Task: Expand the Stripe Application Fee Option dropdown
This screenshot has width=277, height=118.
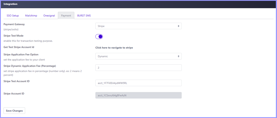Action: pyautogui.click(x=138, y=56)
